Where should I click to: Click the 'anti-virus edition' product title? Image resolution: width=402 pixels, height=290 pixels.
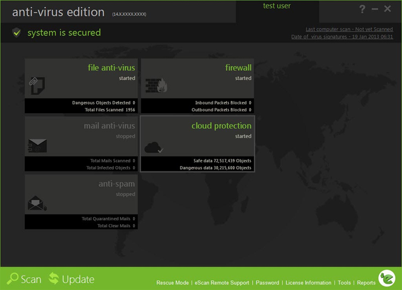59,12
